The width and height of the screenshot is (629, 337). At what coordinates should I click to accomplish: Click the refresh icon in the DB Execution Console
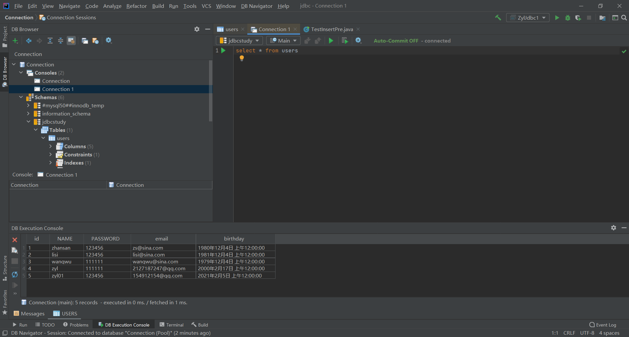pyautogui.click(x=14, y=275)
